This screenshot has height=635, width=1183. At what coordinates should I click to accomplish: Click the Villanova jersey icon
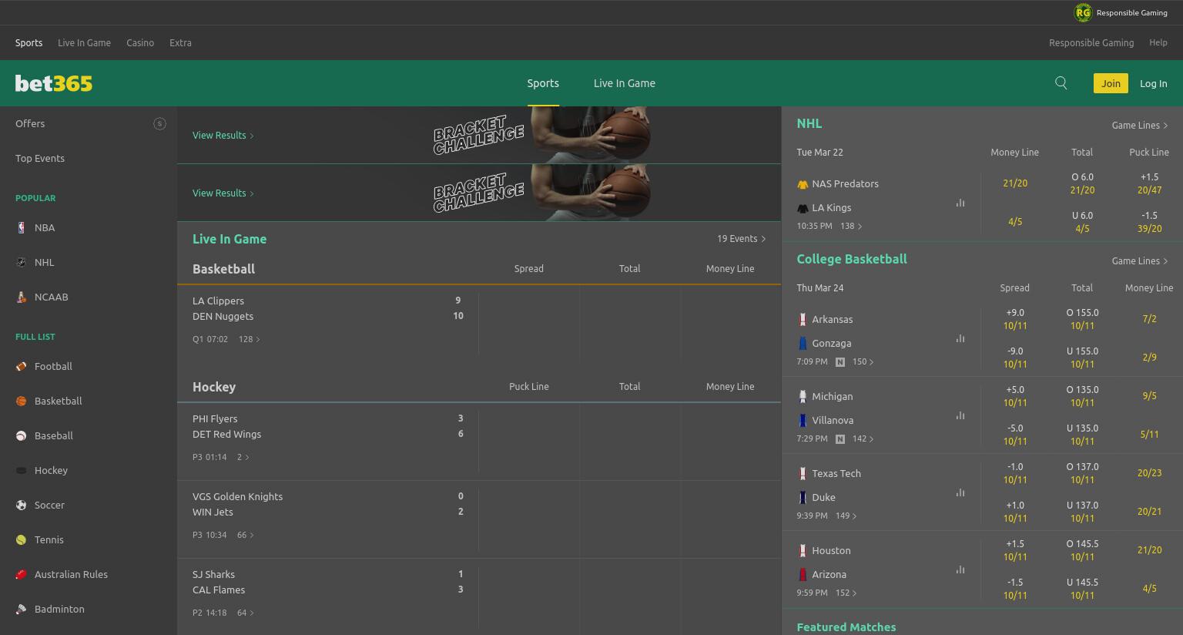(x=803, y=420)
